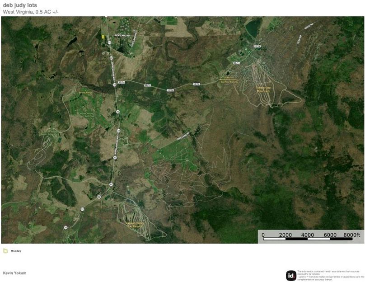Click the Driving Range map label
Screen dimensions: 365x282
(85, 94)
